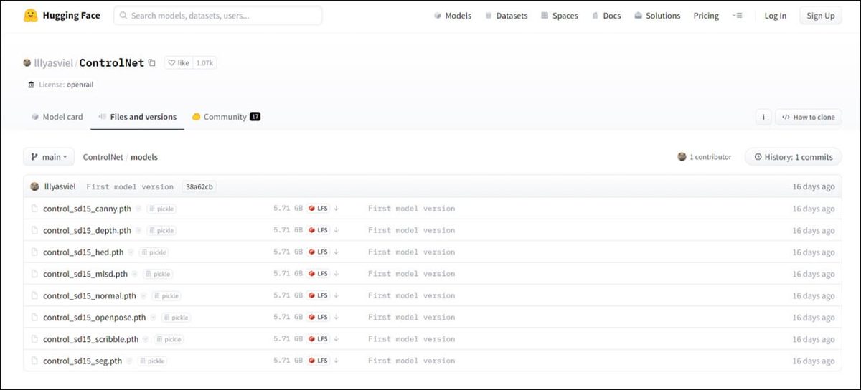Download control_sd15_hed.pth via arrow icon
Screen dimensions: 861x390
[336, 252]
